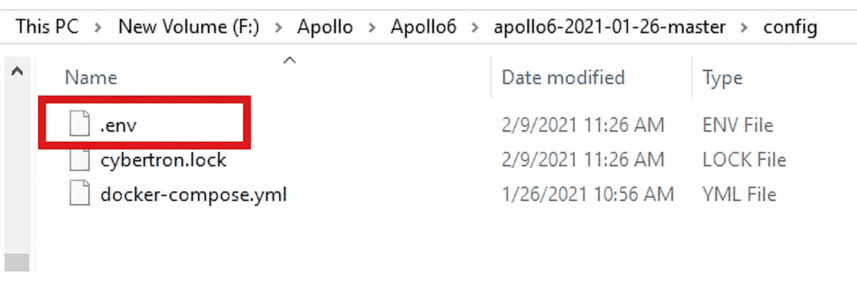Sort files by Type column
The image size is (857, 285).
tap(722, 78)
